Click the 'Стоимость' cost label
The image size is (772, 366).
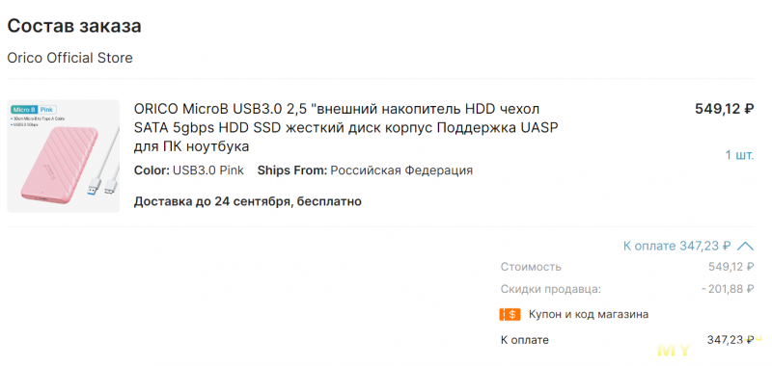531,267
